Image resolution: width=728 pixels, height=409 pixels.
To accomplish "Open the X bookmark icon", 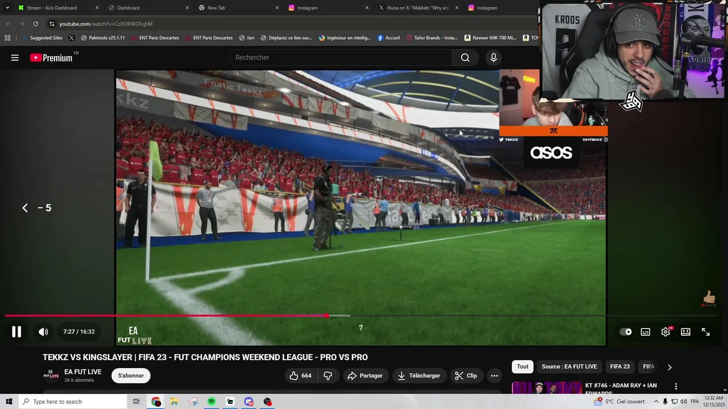I will point(71,38).
